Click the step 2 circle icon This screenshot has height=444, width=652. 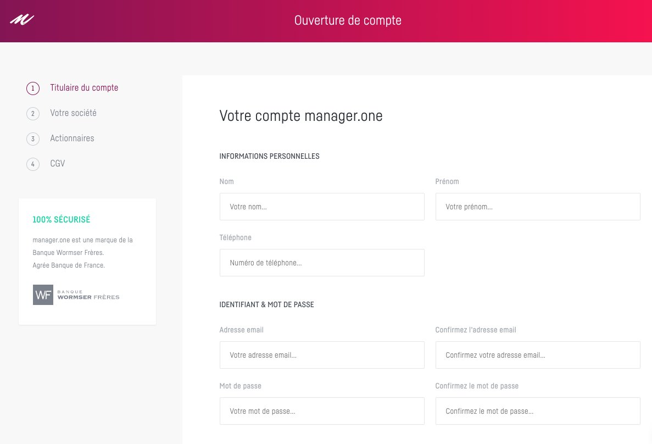33,114
